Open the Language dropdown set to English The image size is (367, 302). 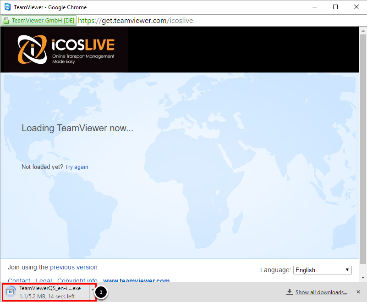(322, 270)
